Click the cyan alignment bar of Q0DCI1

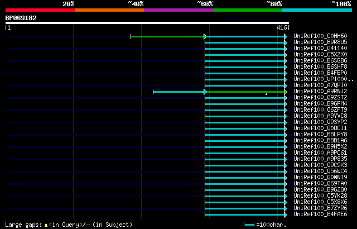coord(245,128)
